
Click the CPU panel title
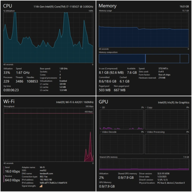(x=8, y=6)
